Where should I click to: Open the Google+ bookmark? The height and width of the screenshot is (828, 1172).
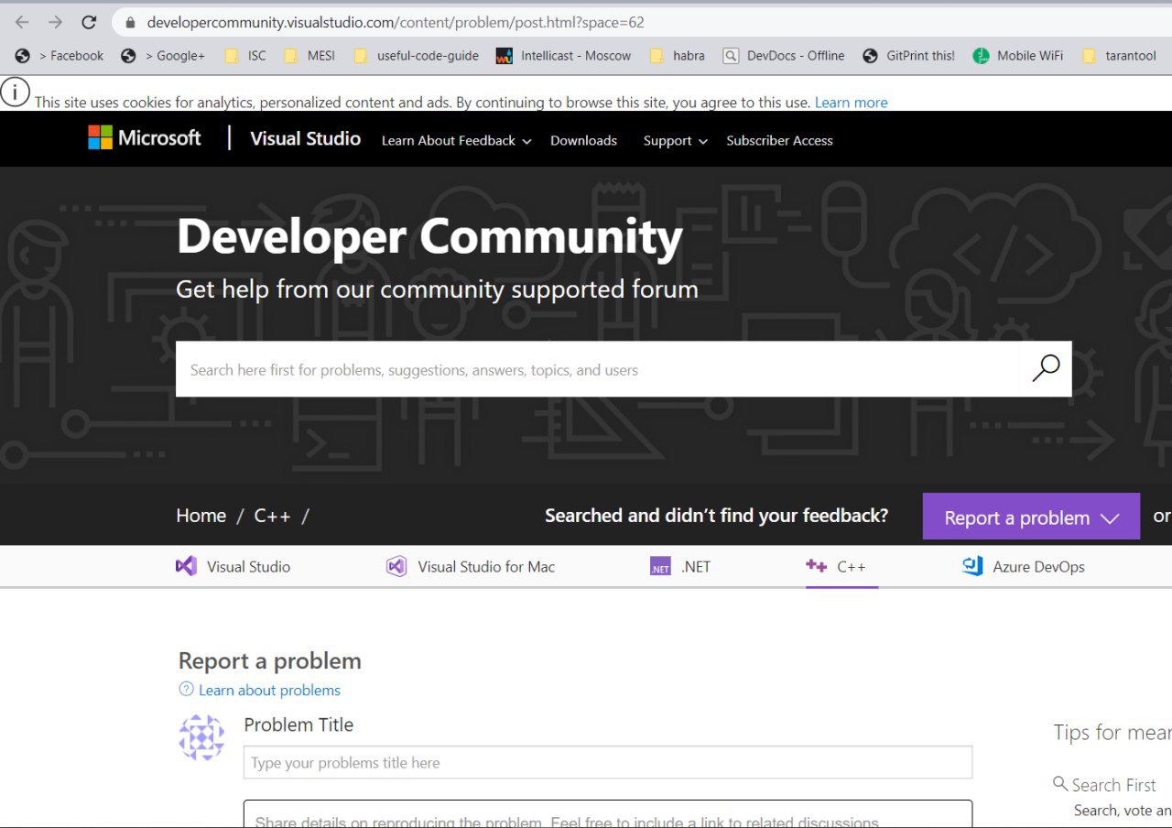coord(164,56)
